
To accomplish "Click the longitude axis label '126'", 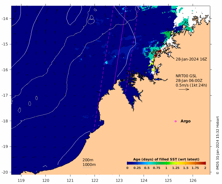I will (x=193, y=180).
